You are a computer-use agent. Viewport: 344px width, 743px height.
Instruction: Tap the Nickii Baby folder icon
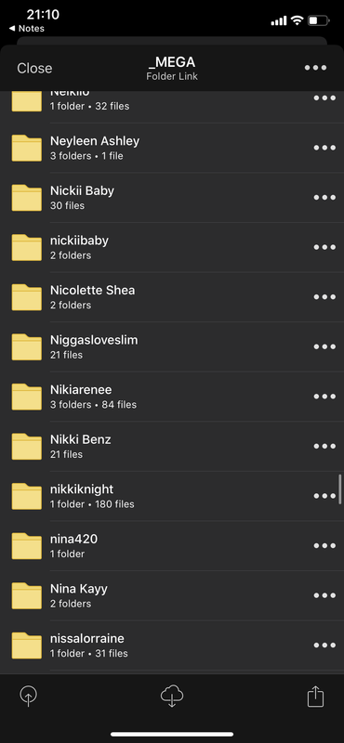[x=27, y=198]
